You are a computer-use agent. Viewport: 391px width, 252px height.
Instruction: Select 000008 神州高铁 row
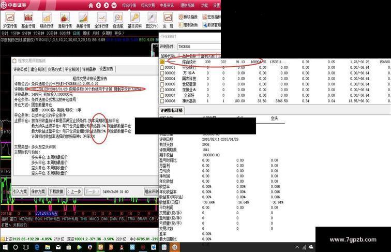(x=275, y=101)
